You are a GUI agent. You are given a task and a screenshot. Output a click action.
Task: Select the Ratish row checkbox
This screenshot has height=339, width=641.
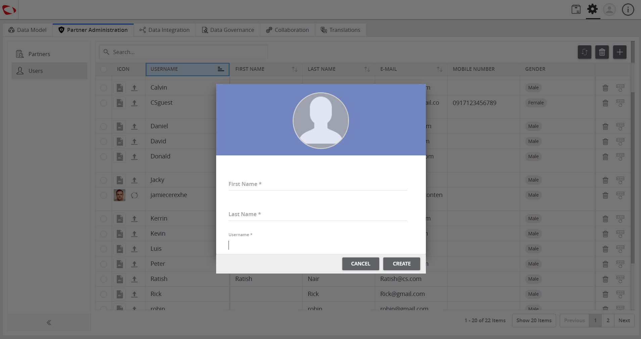coord(104,279)
